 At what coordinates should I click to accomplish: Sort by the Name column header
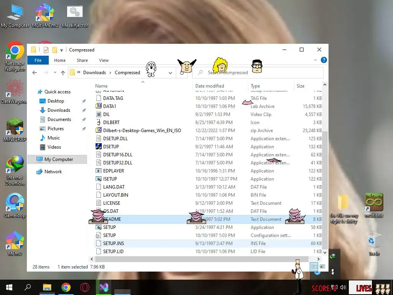(x=101, y=86)
